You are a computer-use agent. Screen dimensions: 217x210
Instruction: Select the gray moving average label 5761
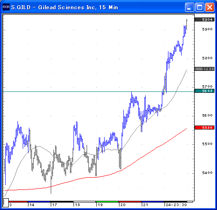click(204, 69)
